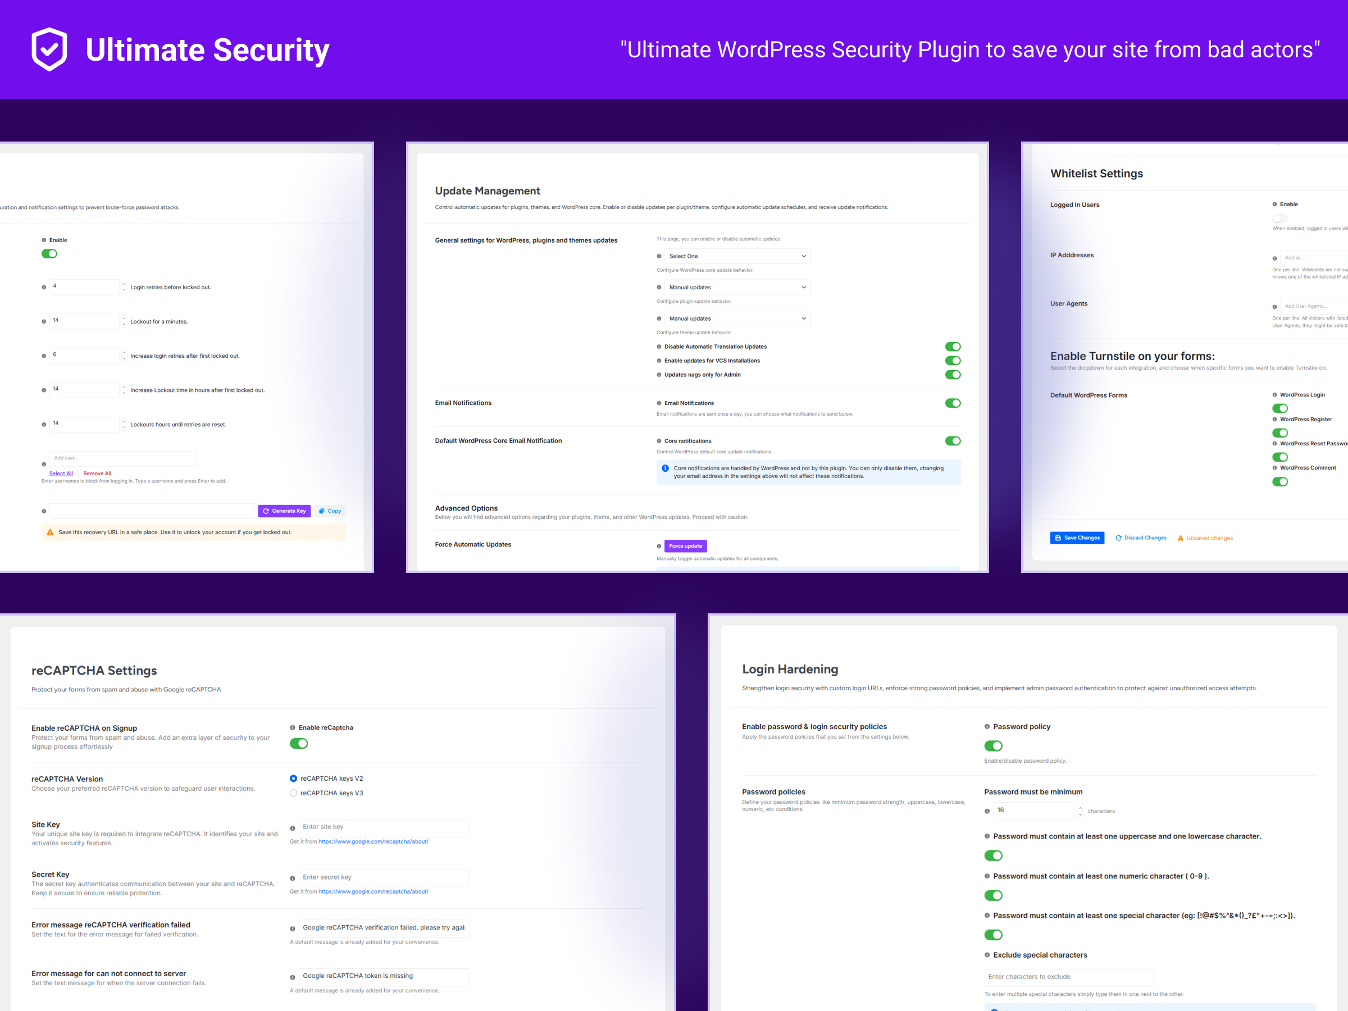Expand plugin update behavior Manual updates dropdown
The height and width of the screenshot is (1011, 1348).
pyautogui.click(x=737, y=288)
